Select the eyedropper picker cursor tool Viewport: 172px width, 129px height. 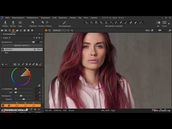[x=116, y=23]
